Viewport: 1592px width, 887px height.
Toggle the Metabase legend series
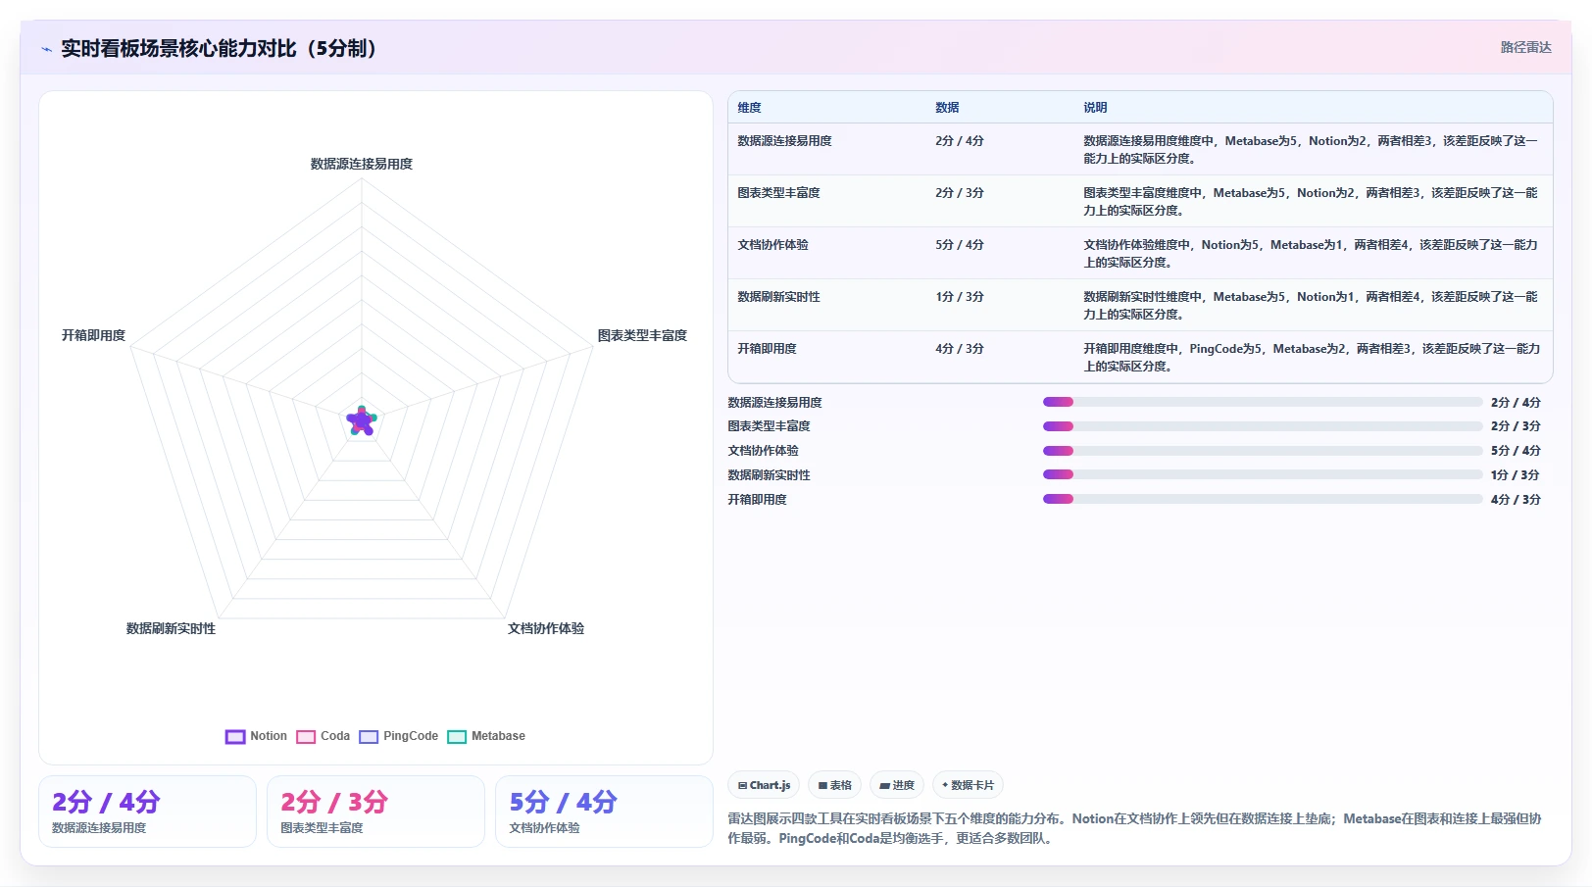(x=486, y=736)
